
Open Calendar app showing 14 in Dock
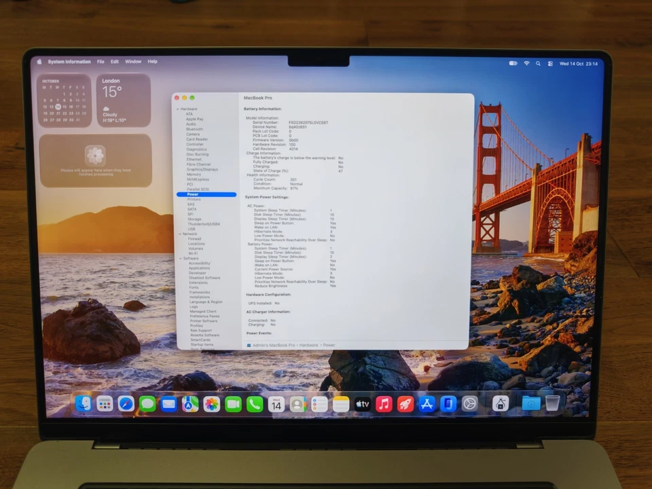[x=276, y=403]
